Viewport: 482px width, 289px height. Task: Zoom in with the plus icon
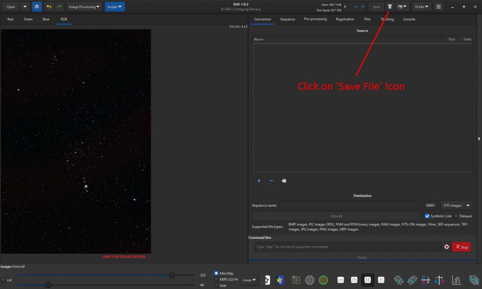[354, 280]
